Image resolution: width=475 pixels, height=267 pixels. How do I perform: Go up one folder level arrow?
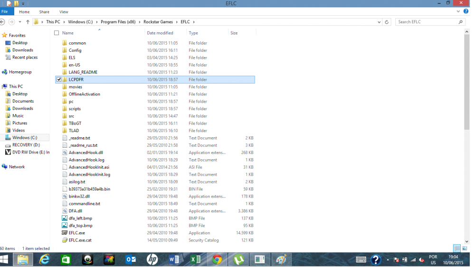coord(28,22)
